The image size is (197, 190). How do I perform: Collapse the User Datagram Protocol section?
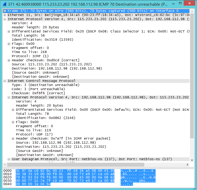9,159
